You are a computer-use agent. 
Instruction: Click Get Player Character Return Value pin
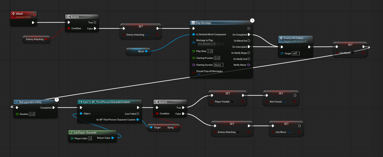coord(113,138)
